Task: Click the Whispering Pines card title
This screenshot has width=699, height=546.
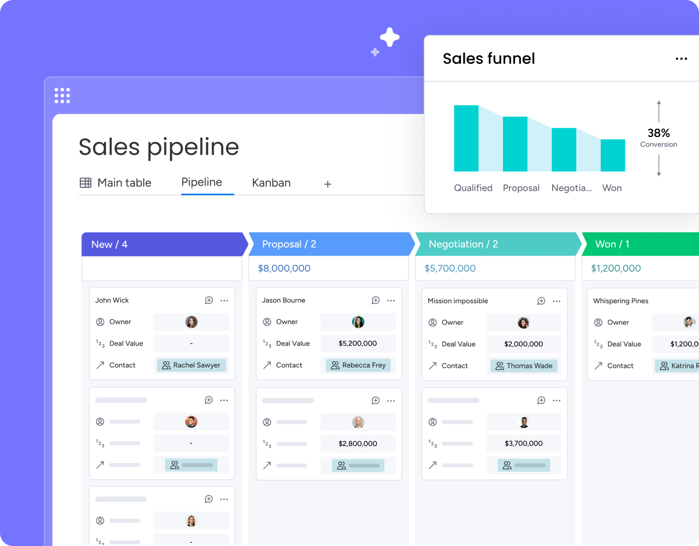Action: click(x=621, y=301)
